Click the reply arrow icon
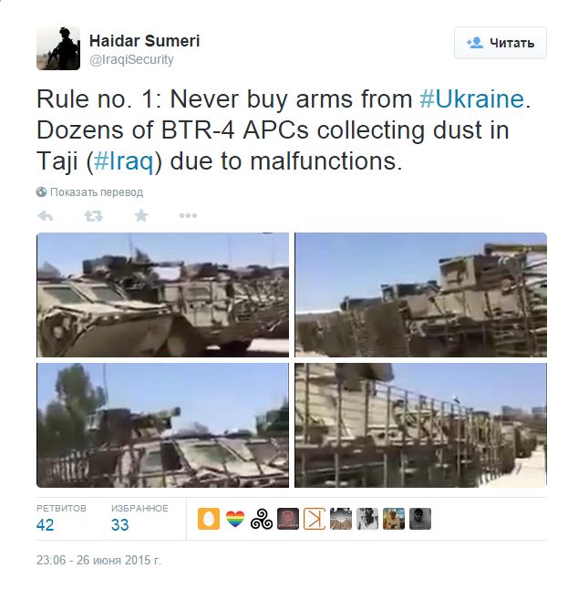578x589 pixels. (46, 215)
